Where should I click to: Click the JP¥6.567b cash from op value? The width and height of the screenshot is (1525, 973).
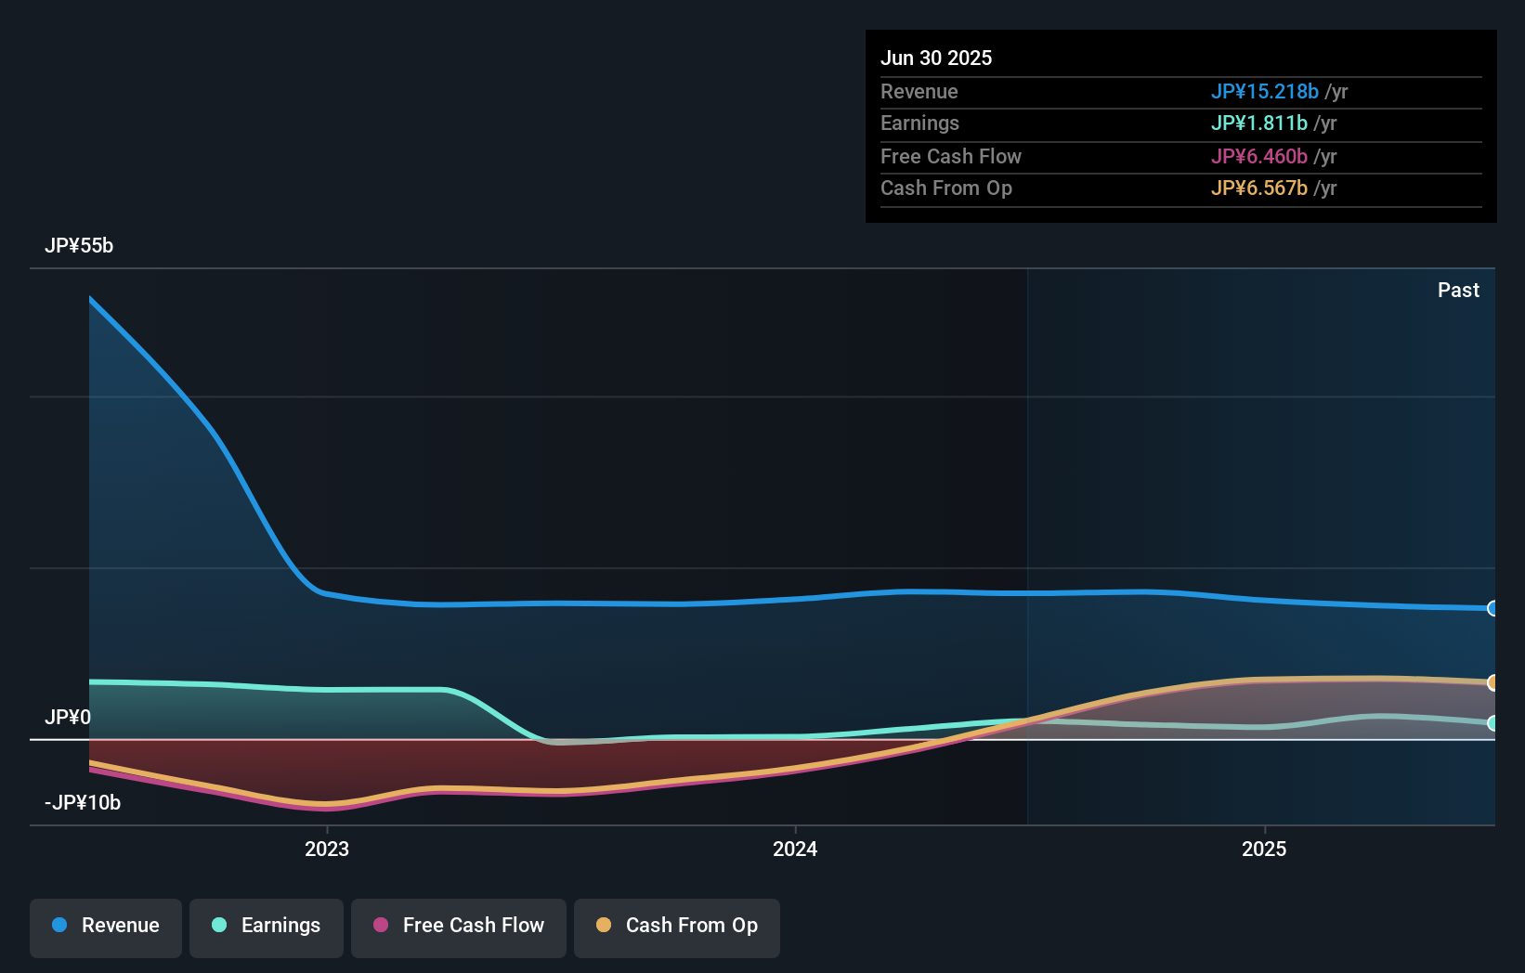pyautogui.click(x=1258, y=188)
